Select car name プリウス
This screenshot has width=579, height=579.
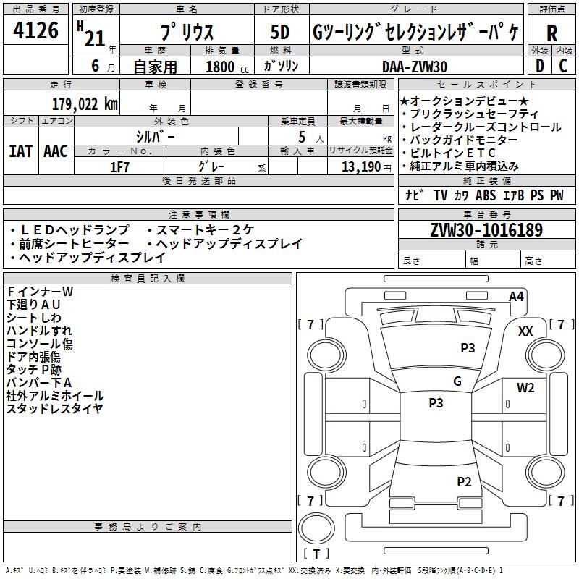coord(187,32)
